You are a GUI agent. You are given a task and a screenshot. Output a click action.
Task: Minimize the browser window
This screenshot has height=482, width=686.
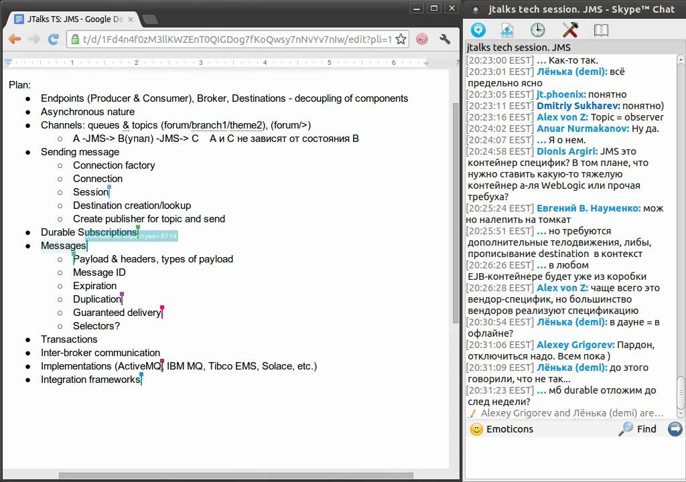click(417, 8)
